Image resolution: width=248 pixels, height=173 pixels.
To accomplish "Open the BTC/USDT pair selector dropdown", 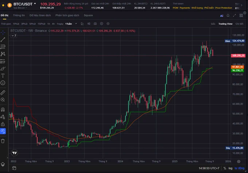I will (35, 4).
